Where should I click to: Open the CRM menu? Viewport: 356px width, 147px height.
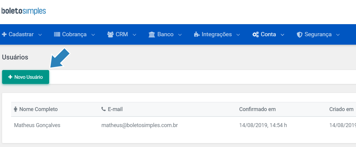[x=122, y=34]
